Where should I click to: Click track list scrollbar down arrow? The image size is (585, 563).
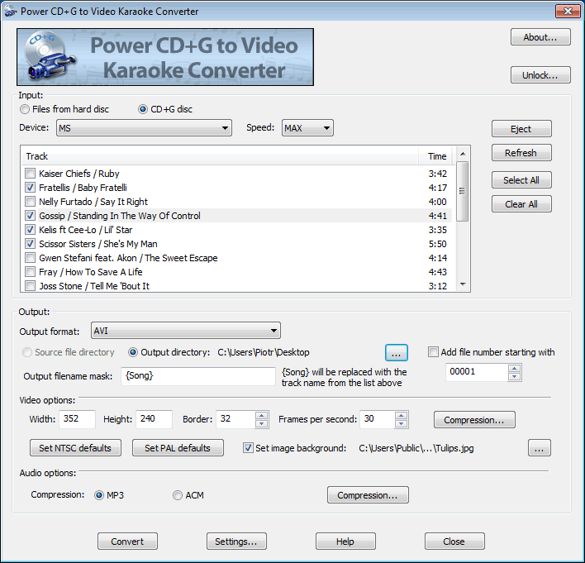pos(463,284)
